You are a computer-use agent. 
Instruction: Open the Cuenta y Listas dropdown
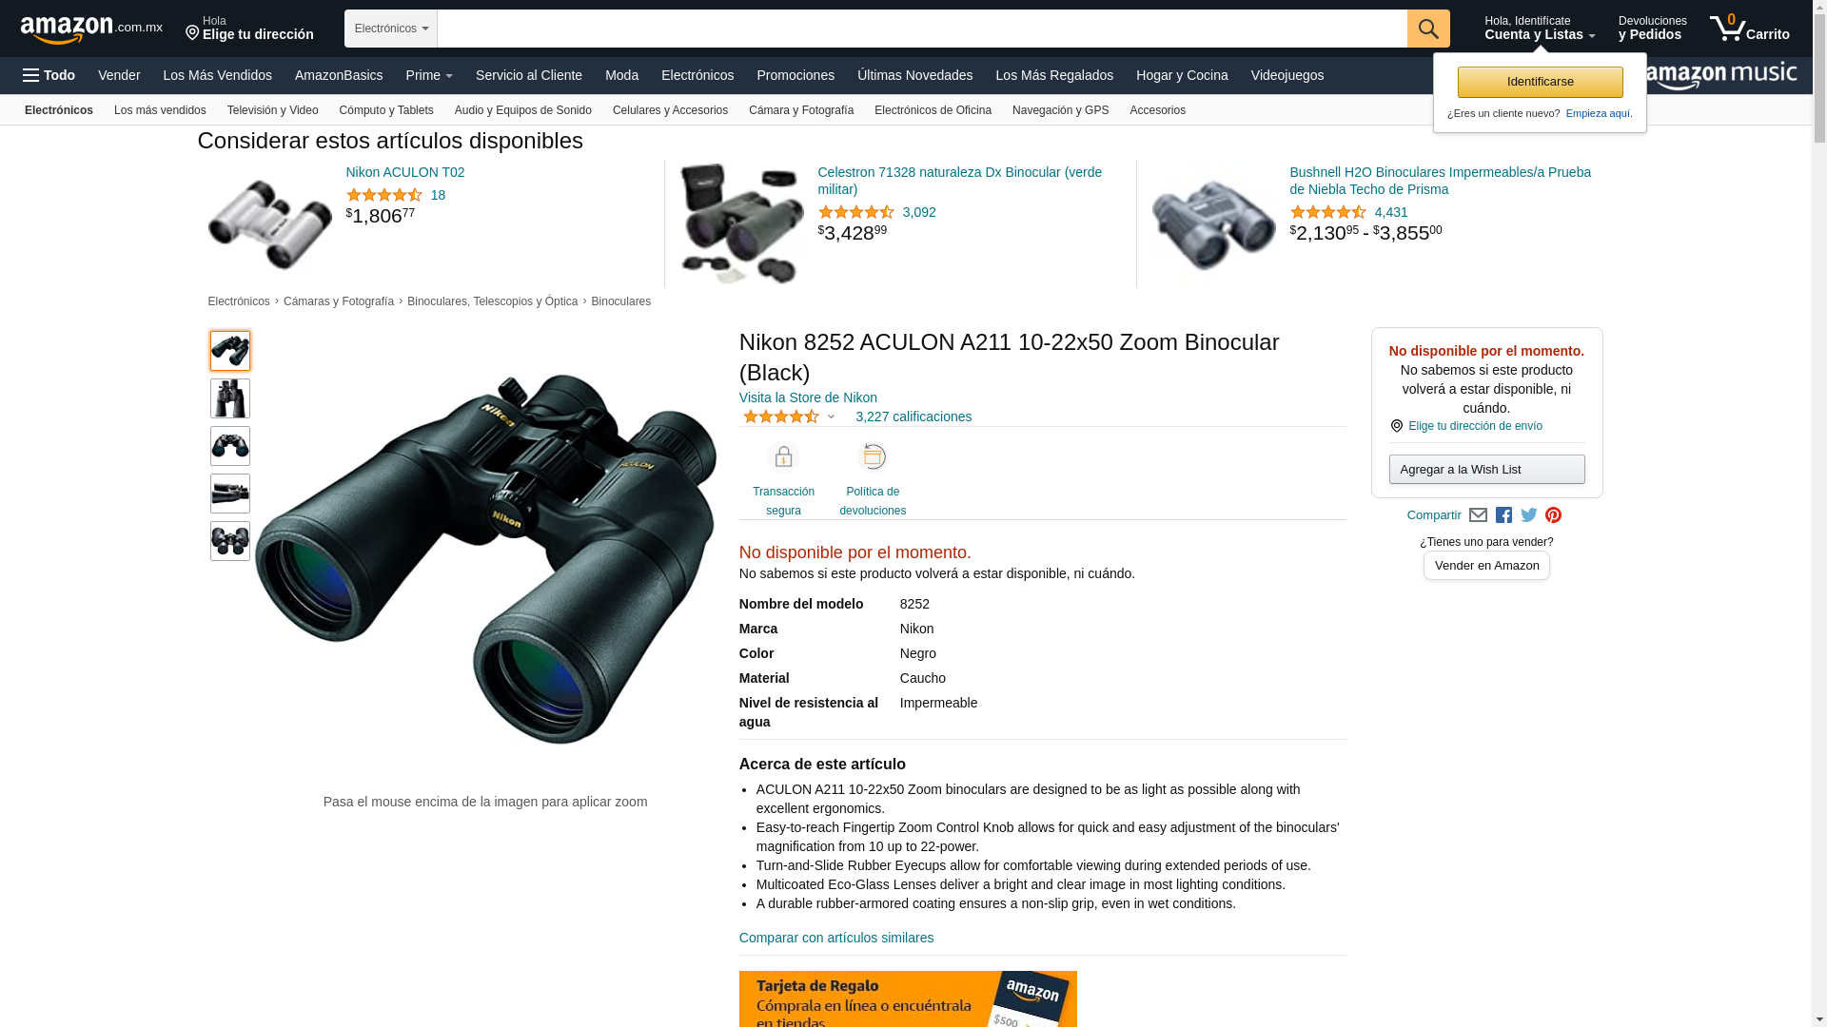click(x=1540, y=28)
